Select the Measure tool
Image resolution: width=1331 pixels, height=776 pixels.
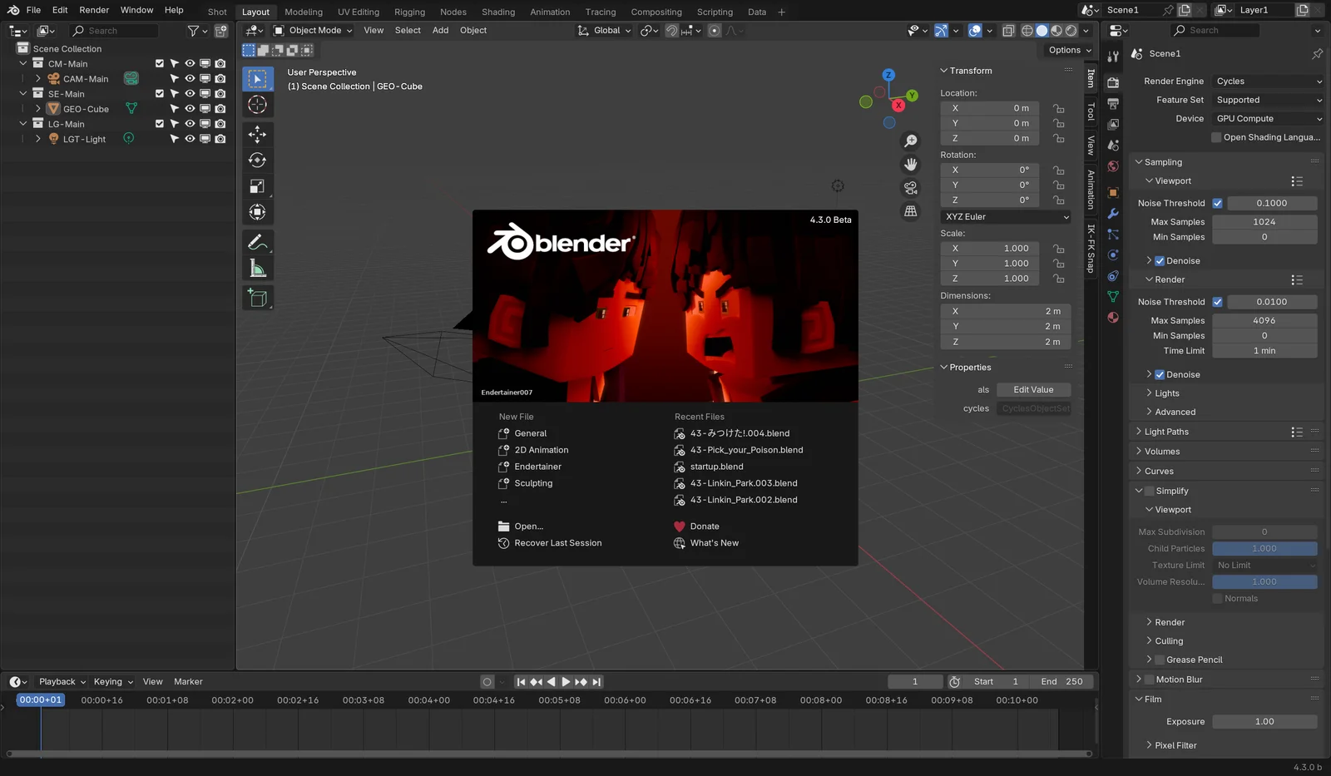[x=257, y=269]
